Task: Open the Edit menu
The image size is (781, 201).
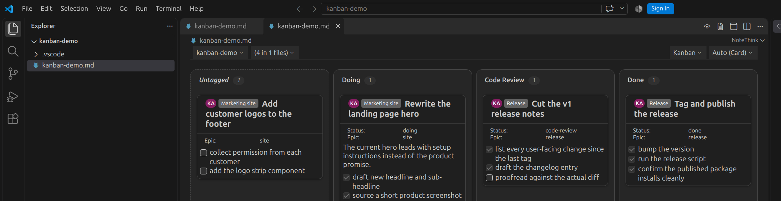Action: (46, 9)
